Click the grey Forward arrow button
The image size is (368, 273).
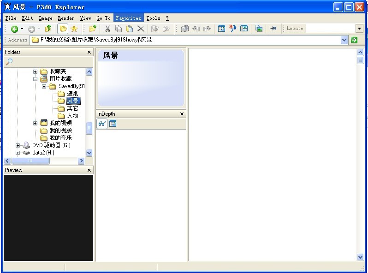point(31,29)
